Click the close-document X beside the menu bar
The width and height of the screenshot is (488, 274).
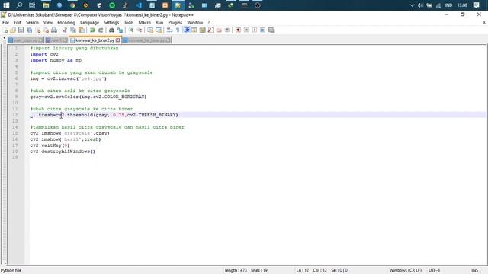484,22
